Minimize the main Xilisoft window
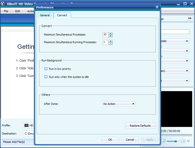The width and height of the screenshot is (195, 148). point(178,4)
